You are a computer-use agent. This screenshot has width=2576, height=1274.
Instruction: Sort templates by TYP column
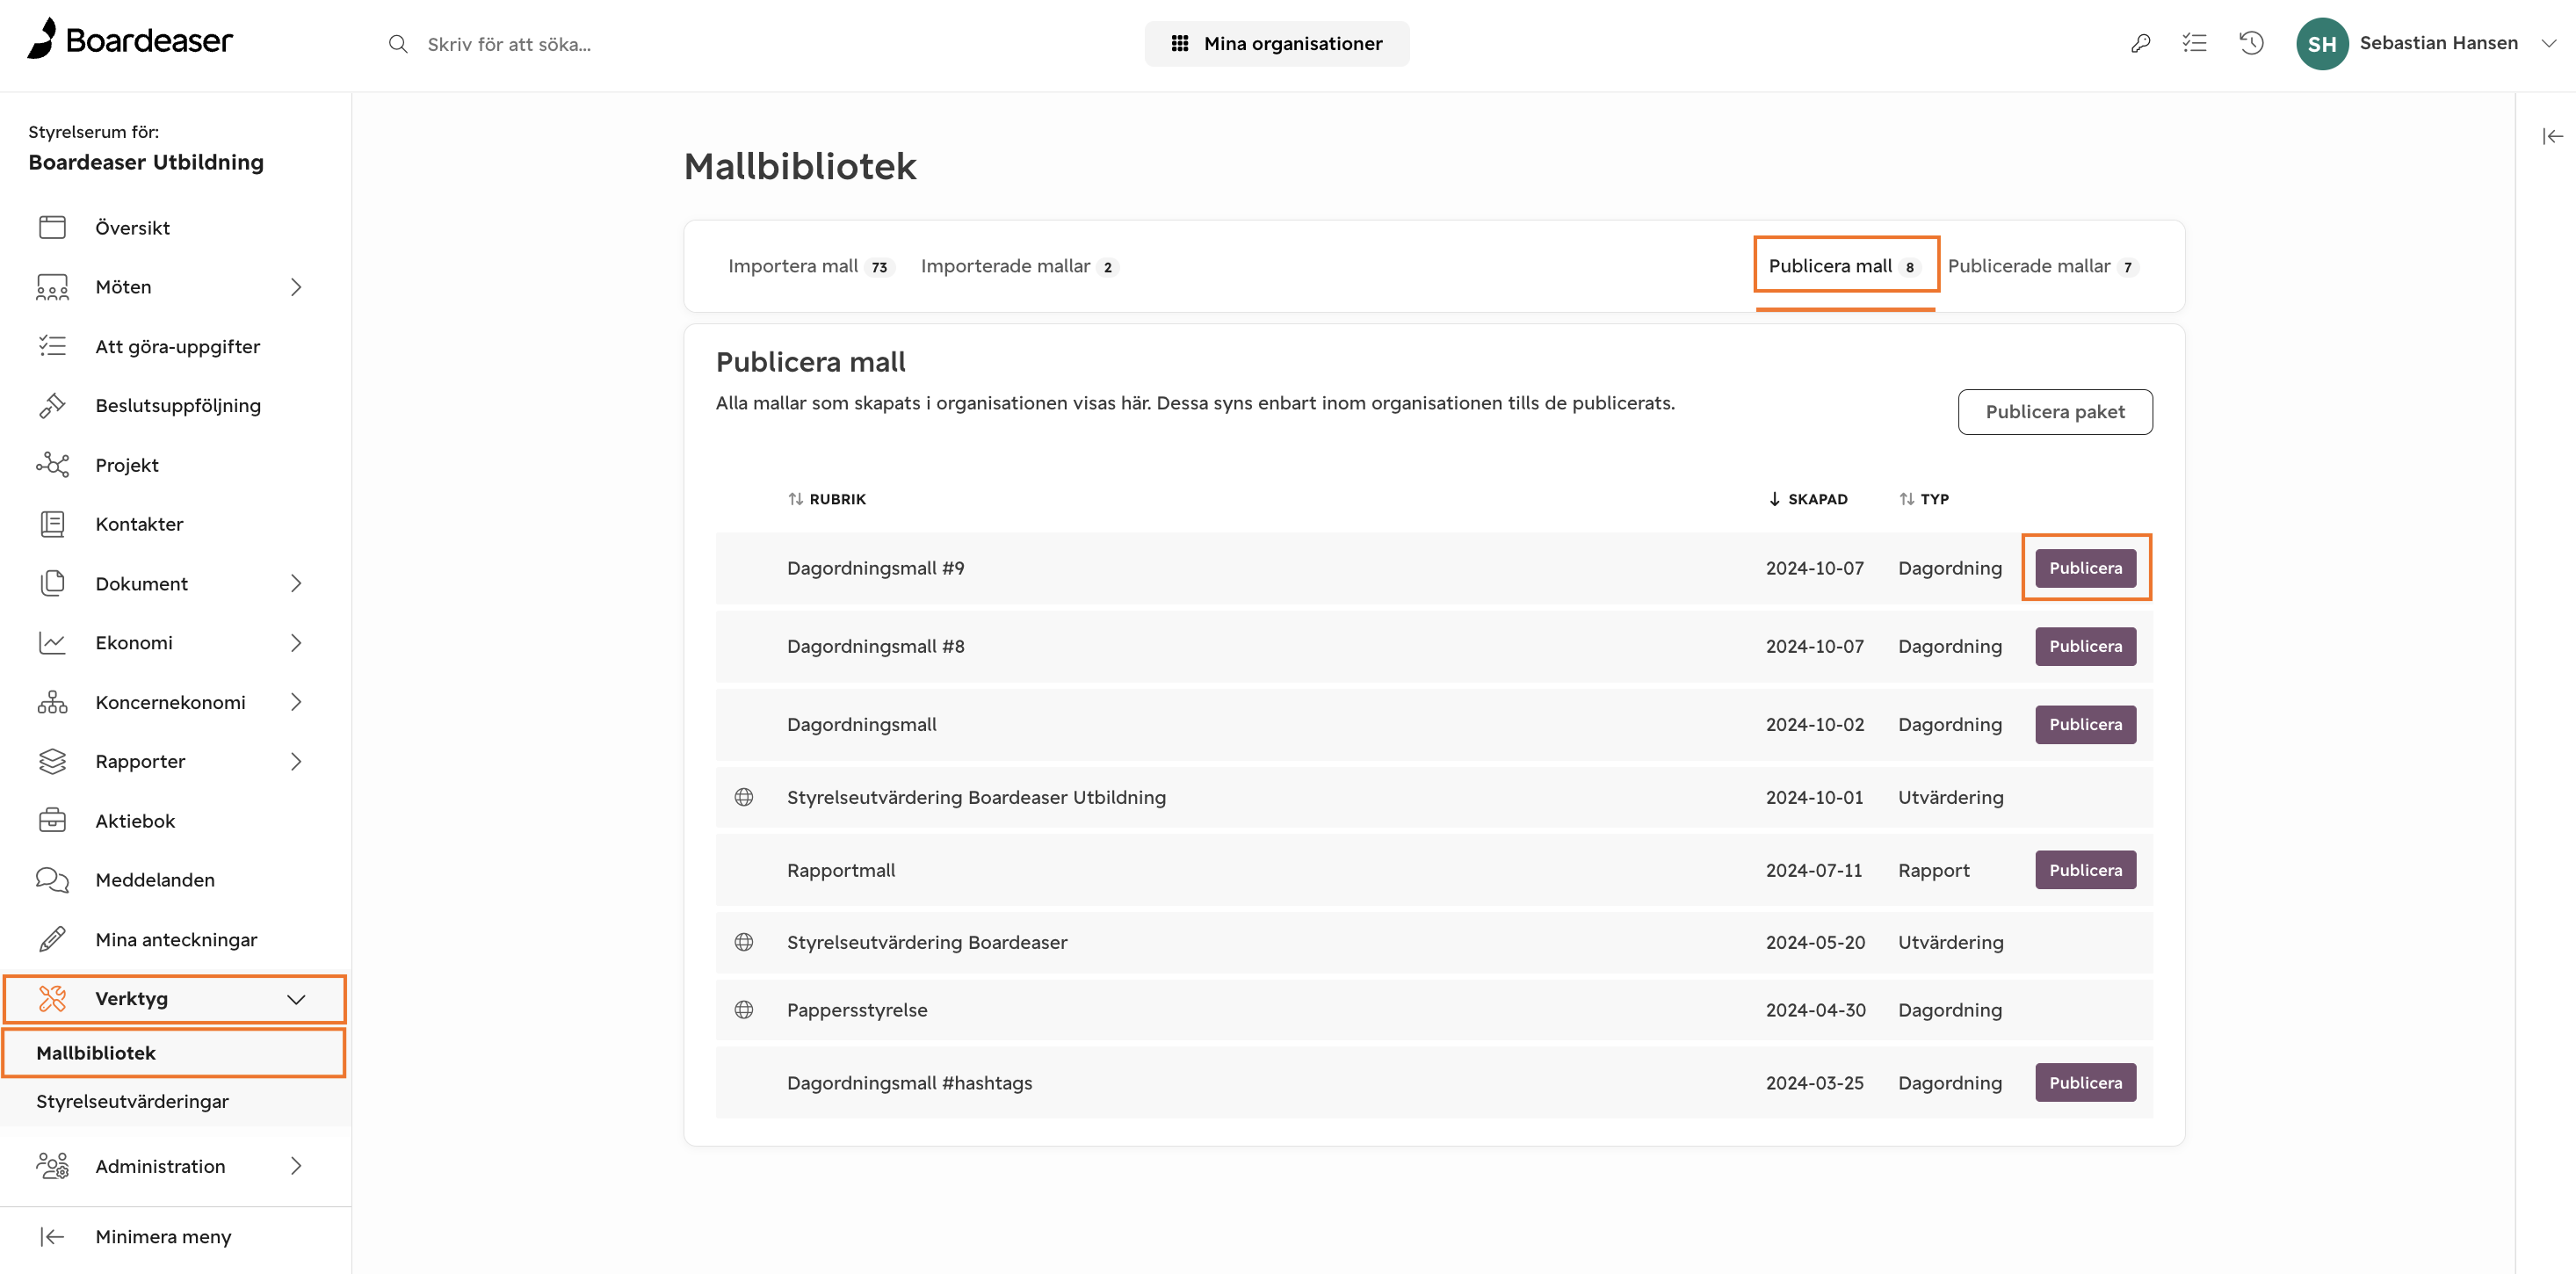pyautogui.click(x=1924, y=499)
